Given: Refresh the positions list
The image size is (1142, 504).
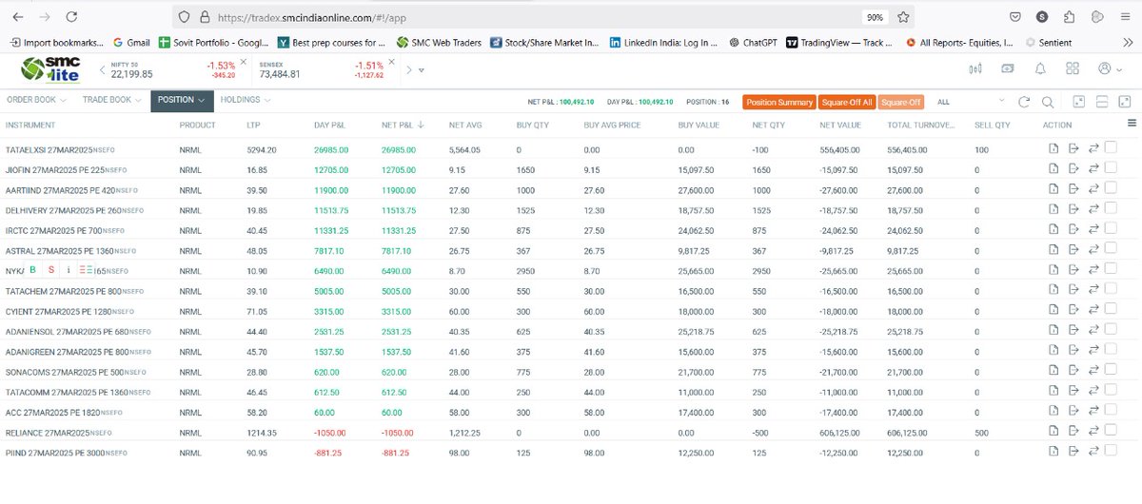Looking at the screenshot, I should (1024, 102).
